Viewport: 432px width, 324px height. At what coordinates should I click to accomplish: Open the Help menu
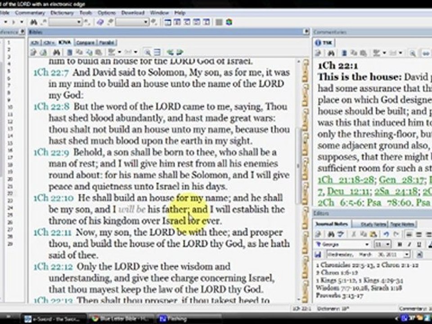(180, 13)
